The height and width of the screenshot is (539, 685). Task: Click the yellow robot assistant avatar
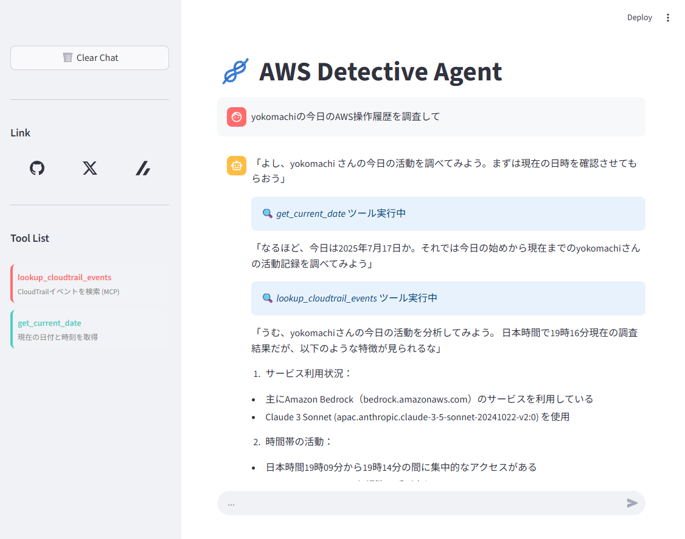(x=236, y=166)
